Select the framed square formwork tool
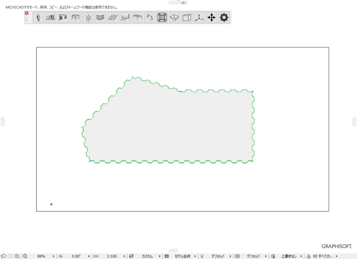This screenshot has height=259, width=357. 162,18
